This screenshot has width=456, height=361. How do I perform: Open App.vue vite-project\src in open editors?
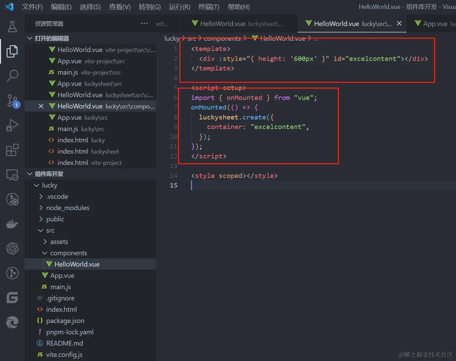pos(91,61)
